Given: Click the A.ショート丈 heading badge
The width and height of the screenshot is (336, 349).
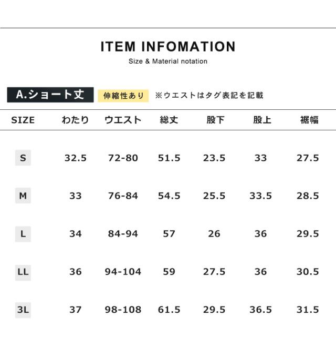Looking at the screenshot, I should [x=50, y=95].
